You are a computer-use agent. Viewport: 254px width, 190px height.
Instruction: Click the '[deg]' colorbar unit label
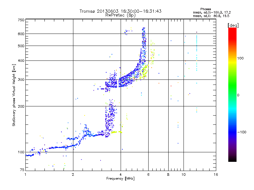pyautogui.click(x=233, y=25)
